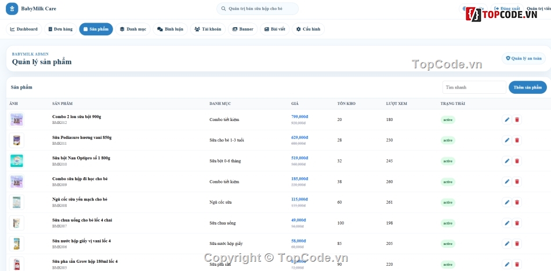
Task: Open the Cấu hình settings tab
Action: tap(308, 29)
